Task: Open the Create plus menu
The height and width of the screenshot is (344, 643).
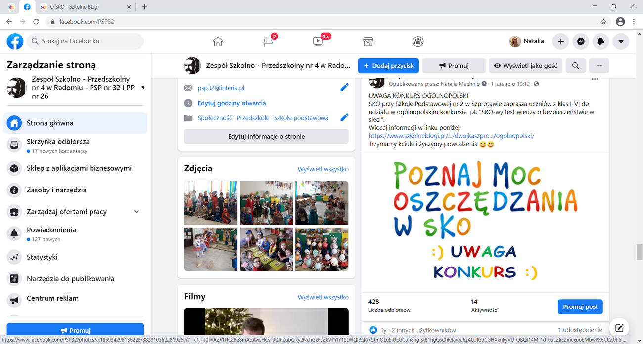Action: tap(561, 41)
